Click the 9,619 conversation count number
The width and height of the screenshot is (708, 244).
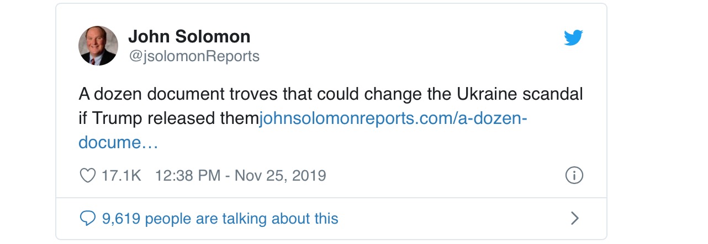click(121, 219)
